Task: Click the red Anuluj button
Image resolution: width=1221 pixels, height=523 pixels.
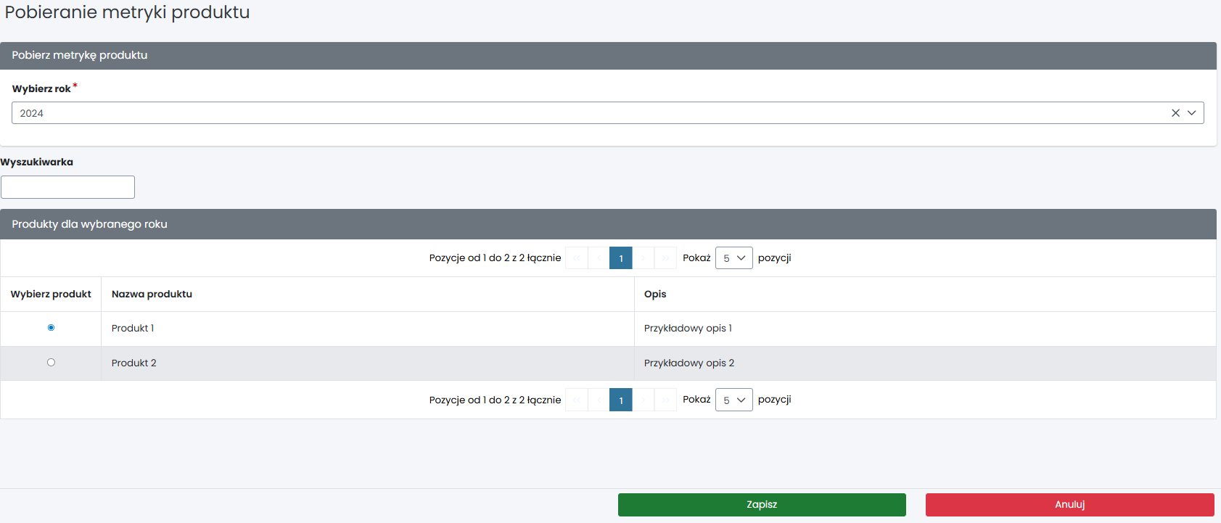Action: 1070,505
